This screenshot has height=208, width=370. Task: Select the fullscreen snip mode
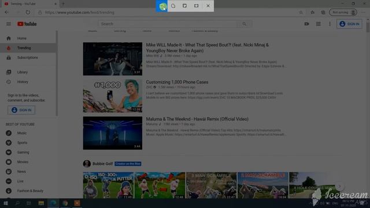[197, 6]
